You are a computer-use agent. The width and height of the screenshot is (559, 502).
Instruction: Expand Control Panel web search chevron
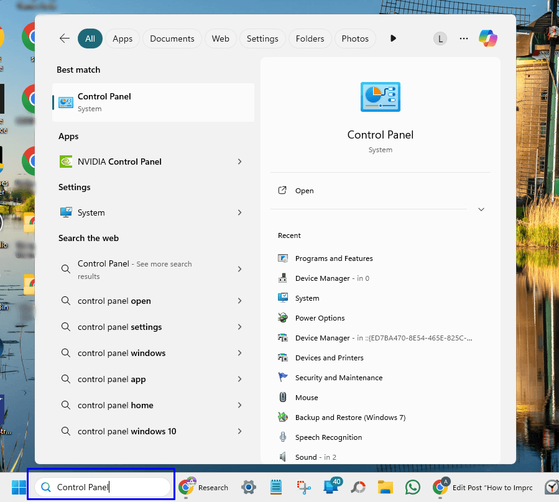pos(239,269)
